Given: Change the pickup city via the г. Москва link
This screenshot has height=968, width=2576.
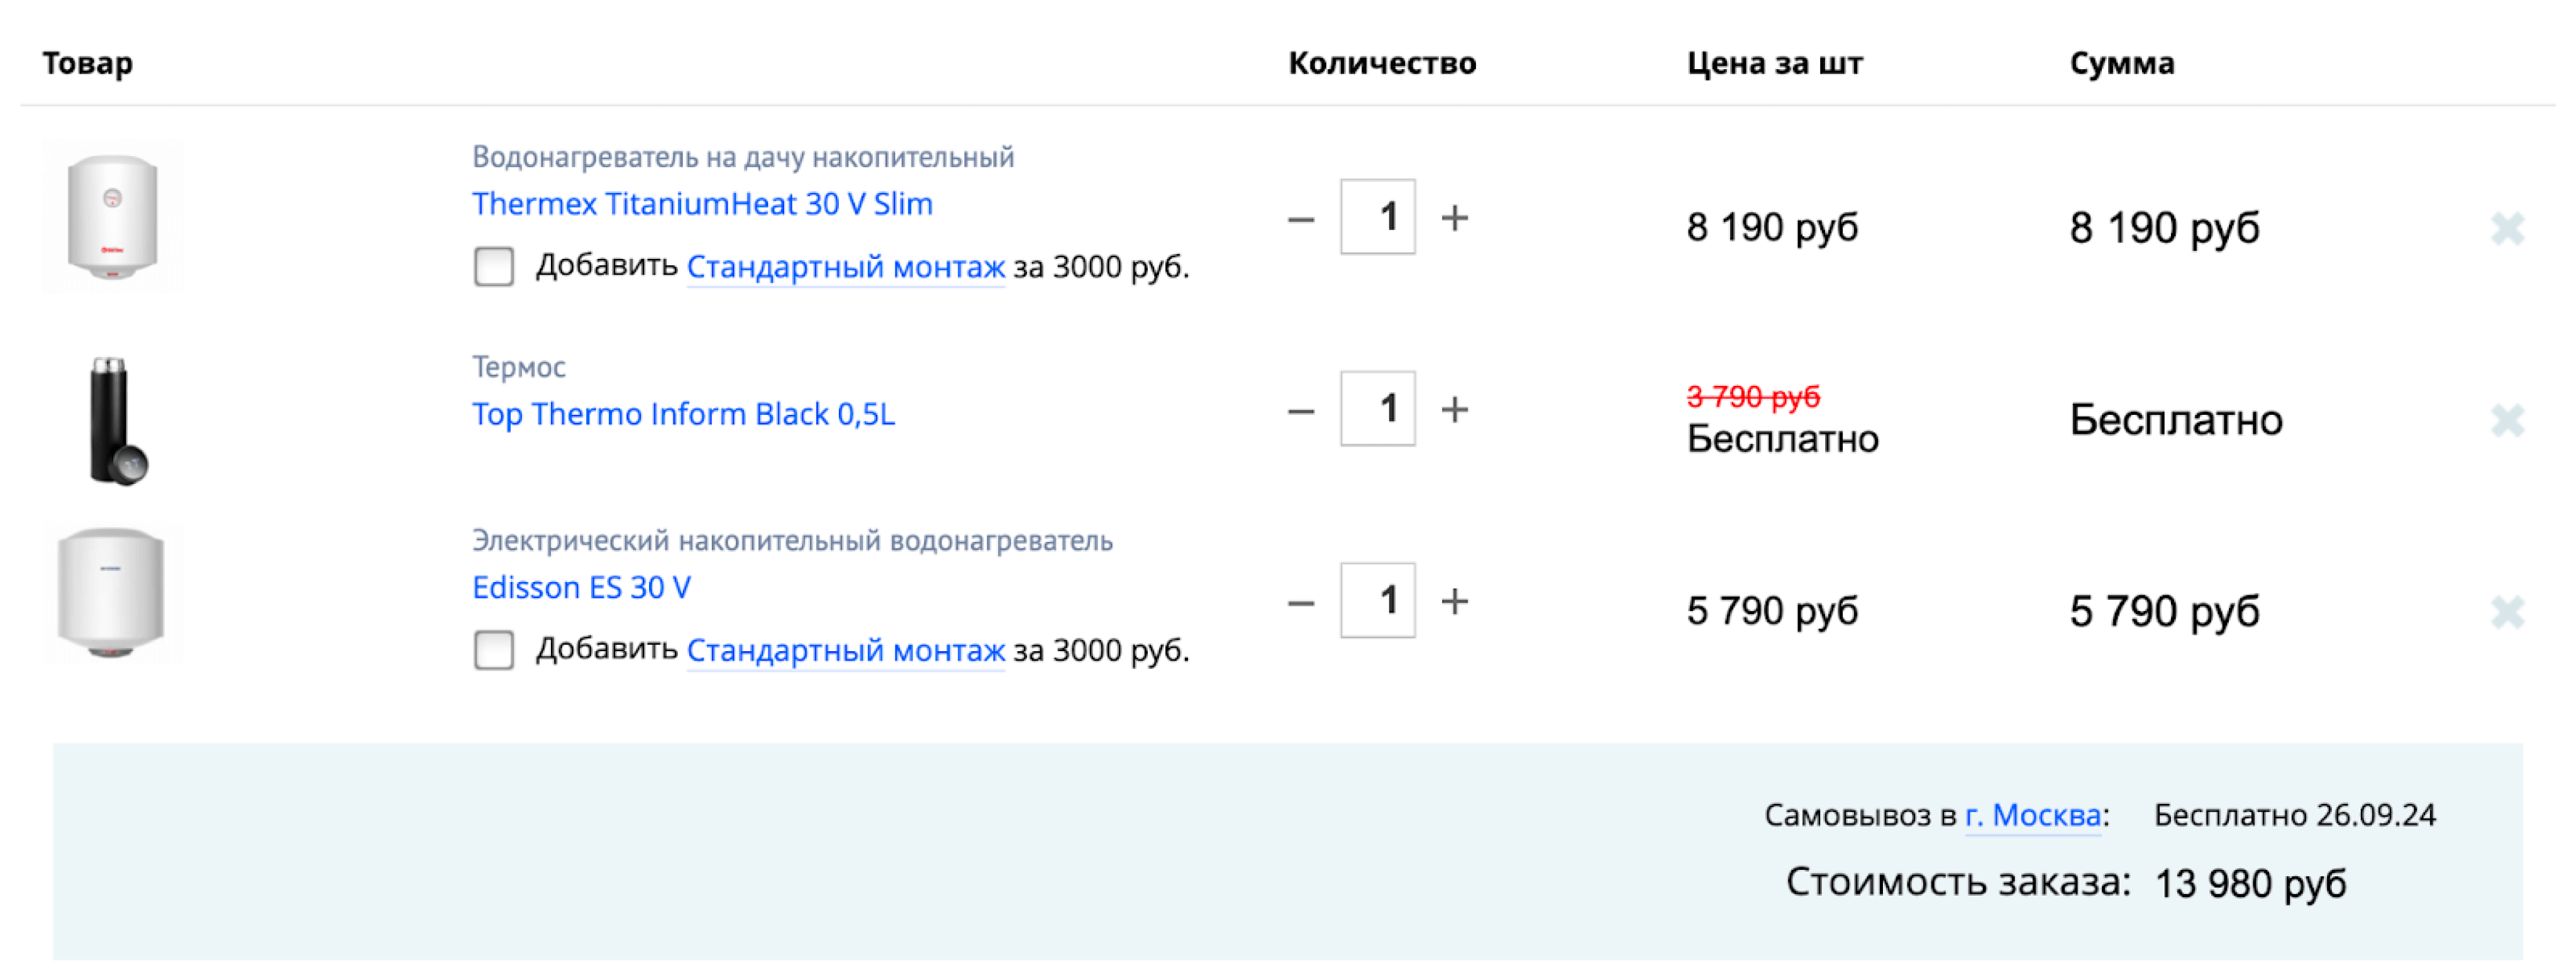Looking at the screenshot, I should pos(2032,815).
